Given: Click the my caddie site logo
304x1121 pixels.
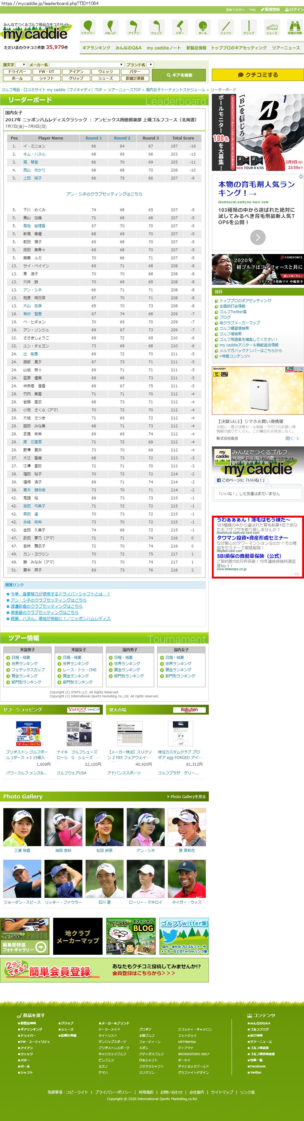Looking at the screenshot, I should [x=36, y=33].
